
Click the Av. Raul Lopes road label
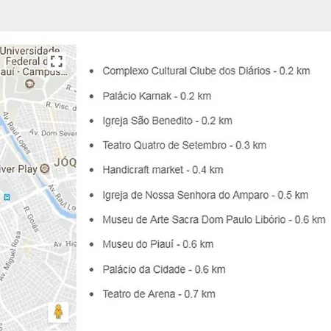point(17,132)
